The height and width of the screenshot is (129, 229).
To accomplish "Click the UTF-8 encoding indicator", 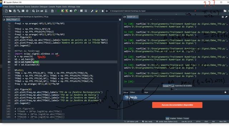I will 198,122.
